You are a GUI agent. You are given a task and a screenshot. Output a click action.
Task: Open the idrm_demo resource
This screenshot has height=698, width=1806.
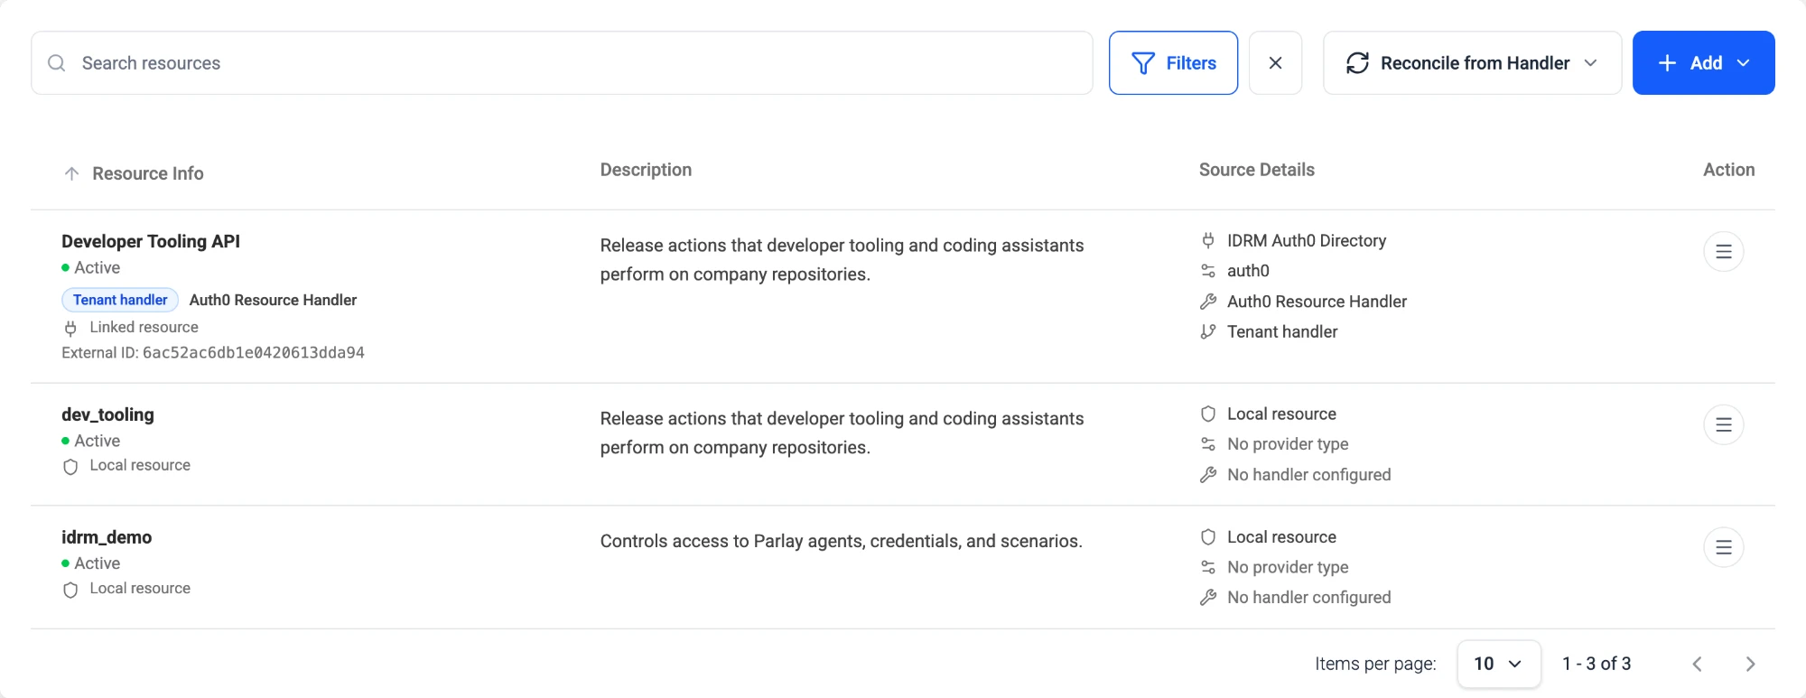[x=107, y=537]
